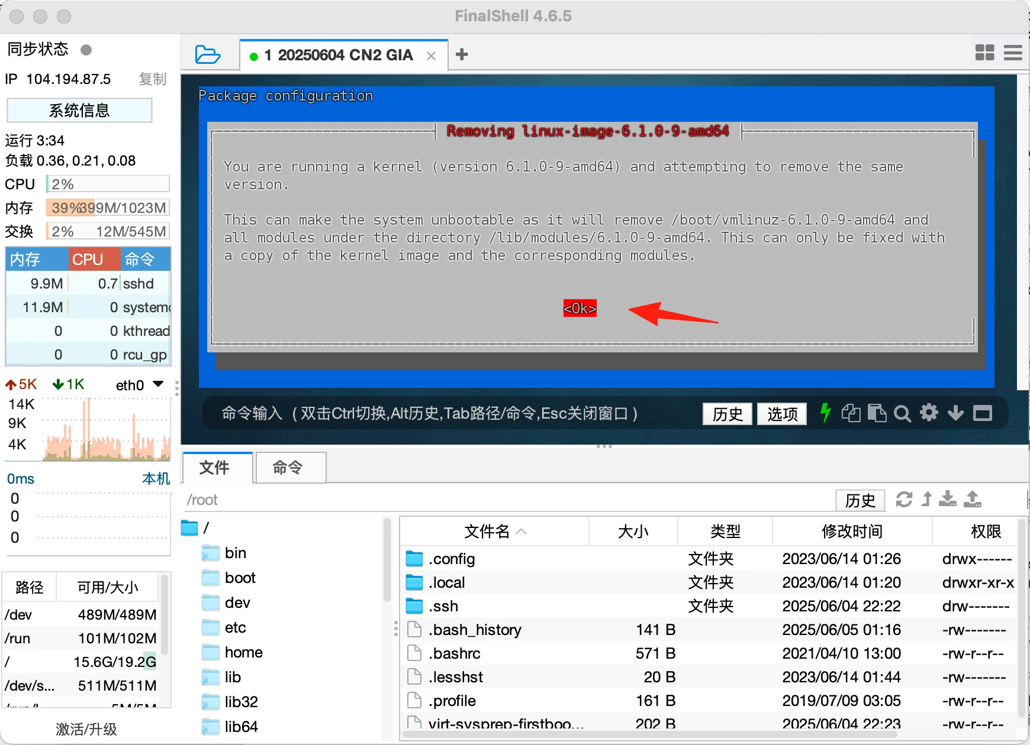The height and width of the screenshot is (745, 1030).
Task: Select the lib32 folder in tree
Action: pos(230,702)
